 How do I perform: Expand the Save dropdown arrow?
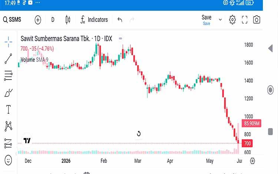coord(220,20)
